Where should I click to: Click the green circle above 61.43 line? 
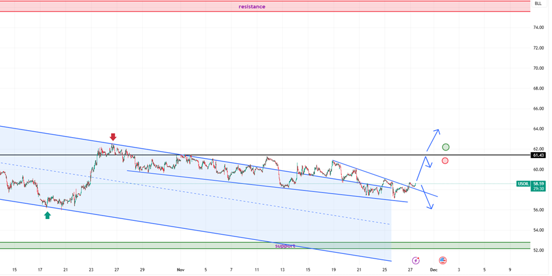[445, 147]
